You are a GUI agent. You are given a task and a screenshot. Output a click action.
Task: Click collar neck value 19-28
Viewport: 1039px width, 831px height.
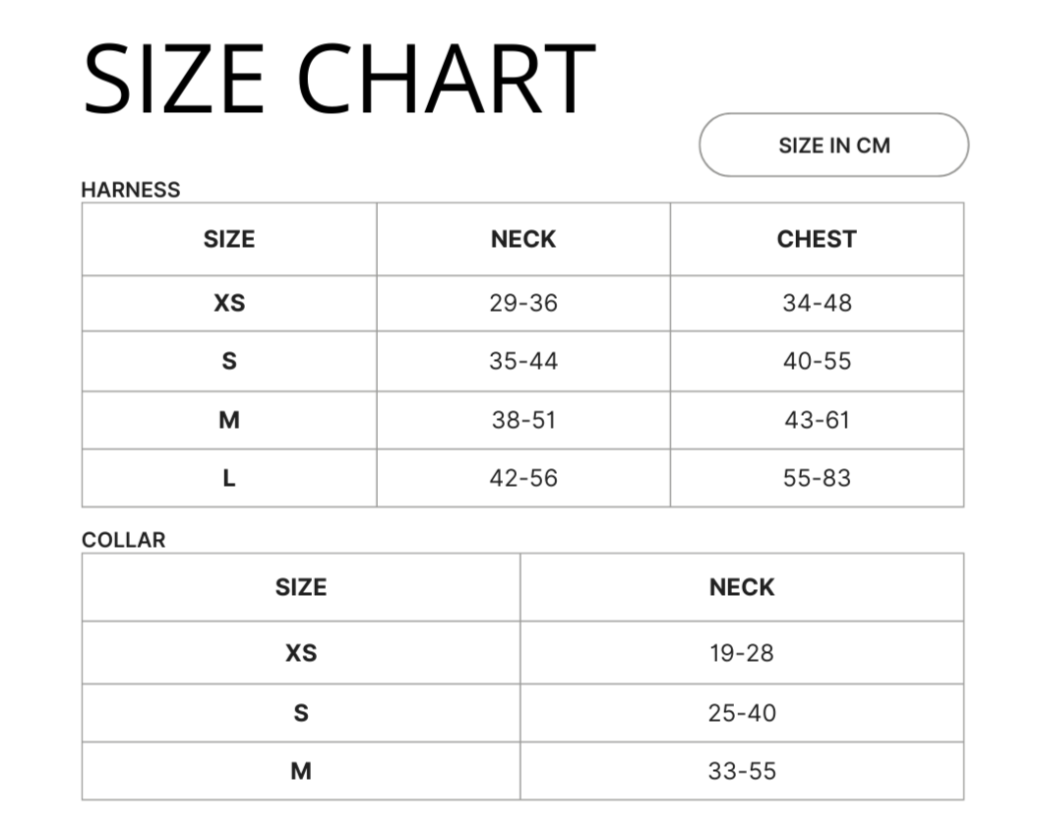[742, 653]
